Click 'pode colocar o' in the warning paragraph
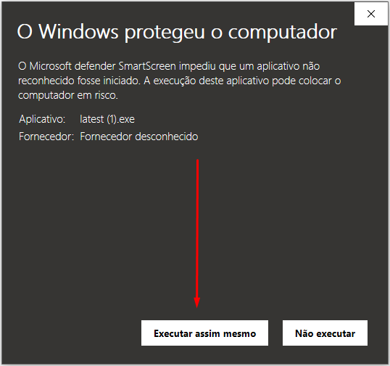Image resolution: width=390 pixels, height=366 pixels. [307, 81]
